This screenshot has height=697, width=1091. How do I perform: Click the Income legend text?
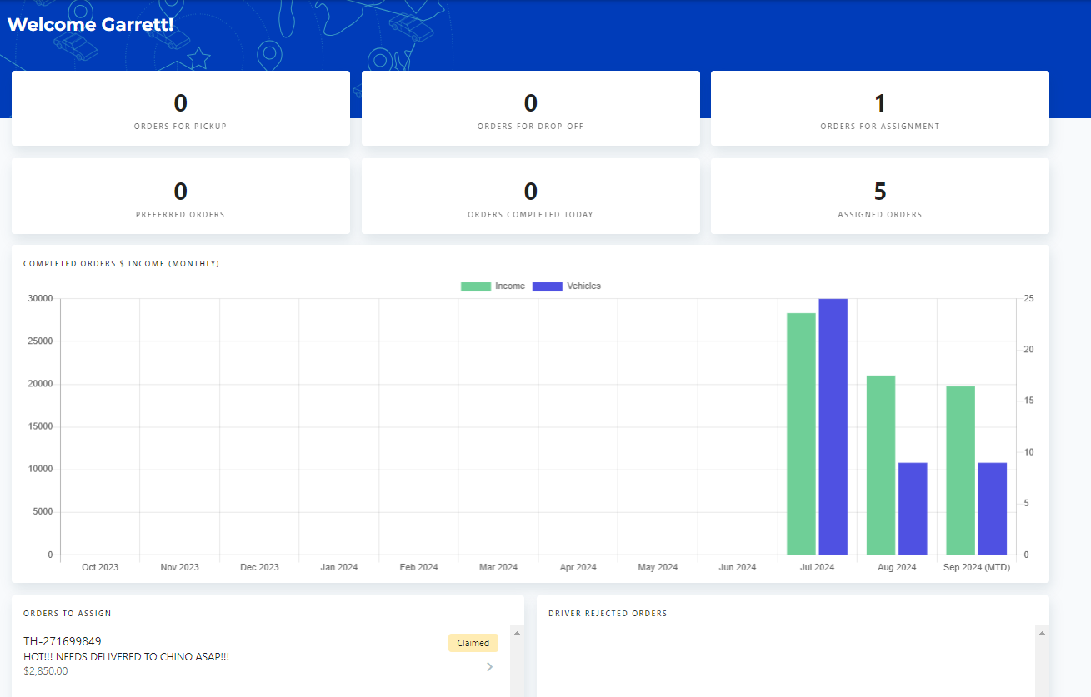[x=510, y=286]
